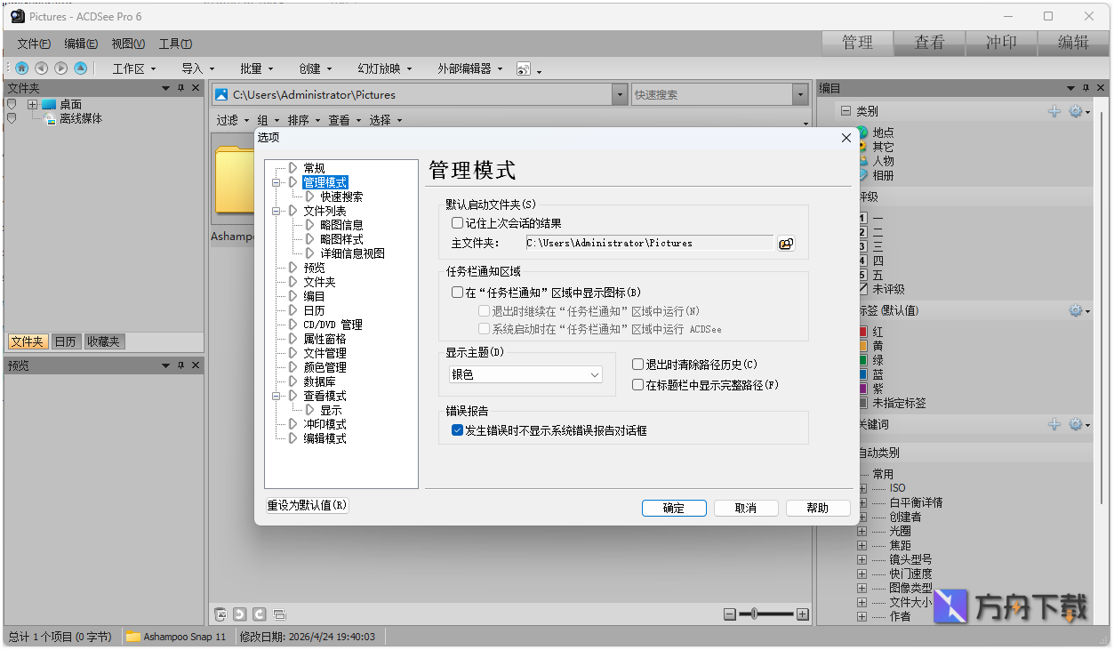Open the 显示主题 dropdown showing 银色
The width and height of the screenshot is (1114, 650).
click(x=524, y=374)
